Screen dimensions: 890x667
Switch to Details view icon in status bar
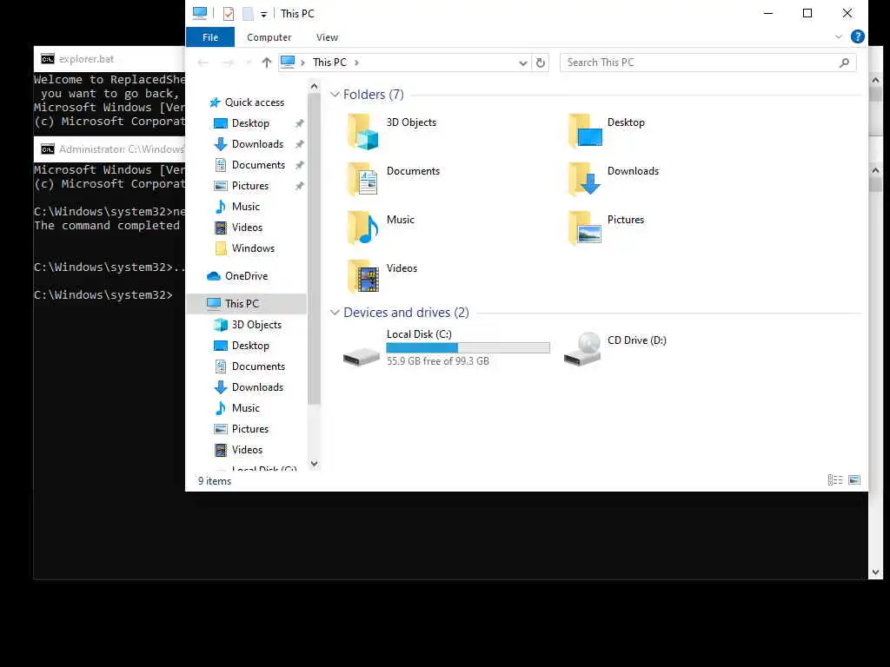click(x=835, y=480)
